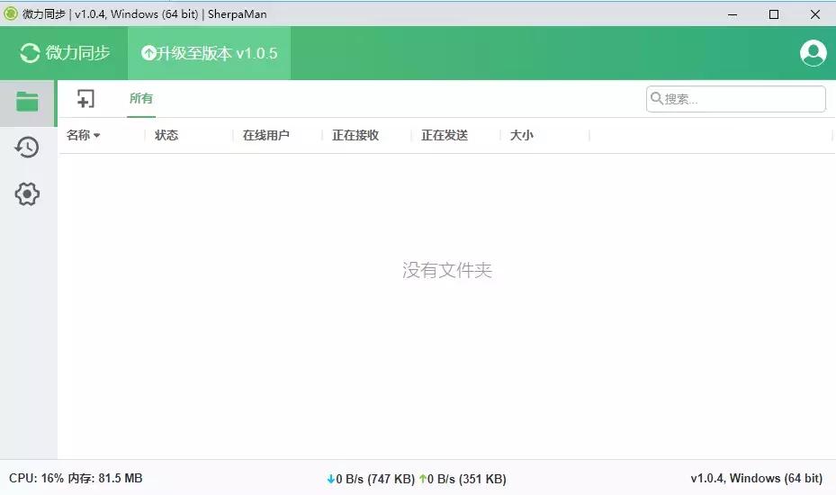Click the v1.0.4 version text in status bar
The image size is (836, 495).
pos(757,479)
